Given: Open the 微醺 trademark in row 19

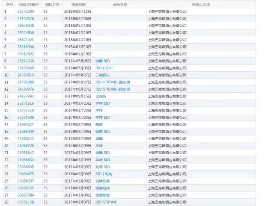Looking at the screenshot, I should click(99, 138).
